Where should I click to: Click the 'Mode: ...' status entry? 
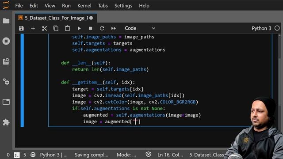(126, 155)
